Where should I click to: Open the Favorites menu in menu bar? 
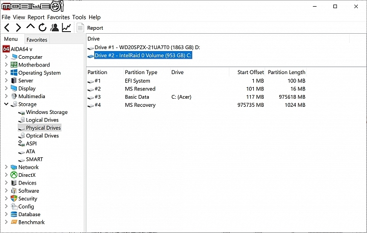pos(58,17)
